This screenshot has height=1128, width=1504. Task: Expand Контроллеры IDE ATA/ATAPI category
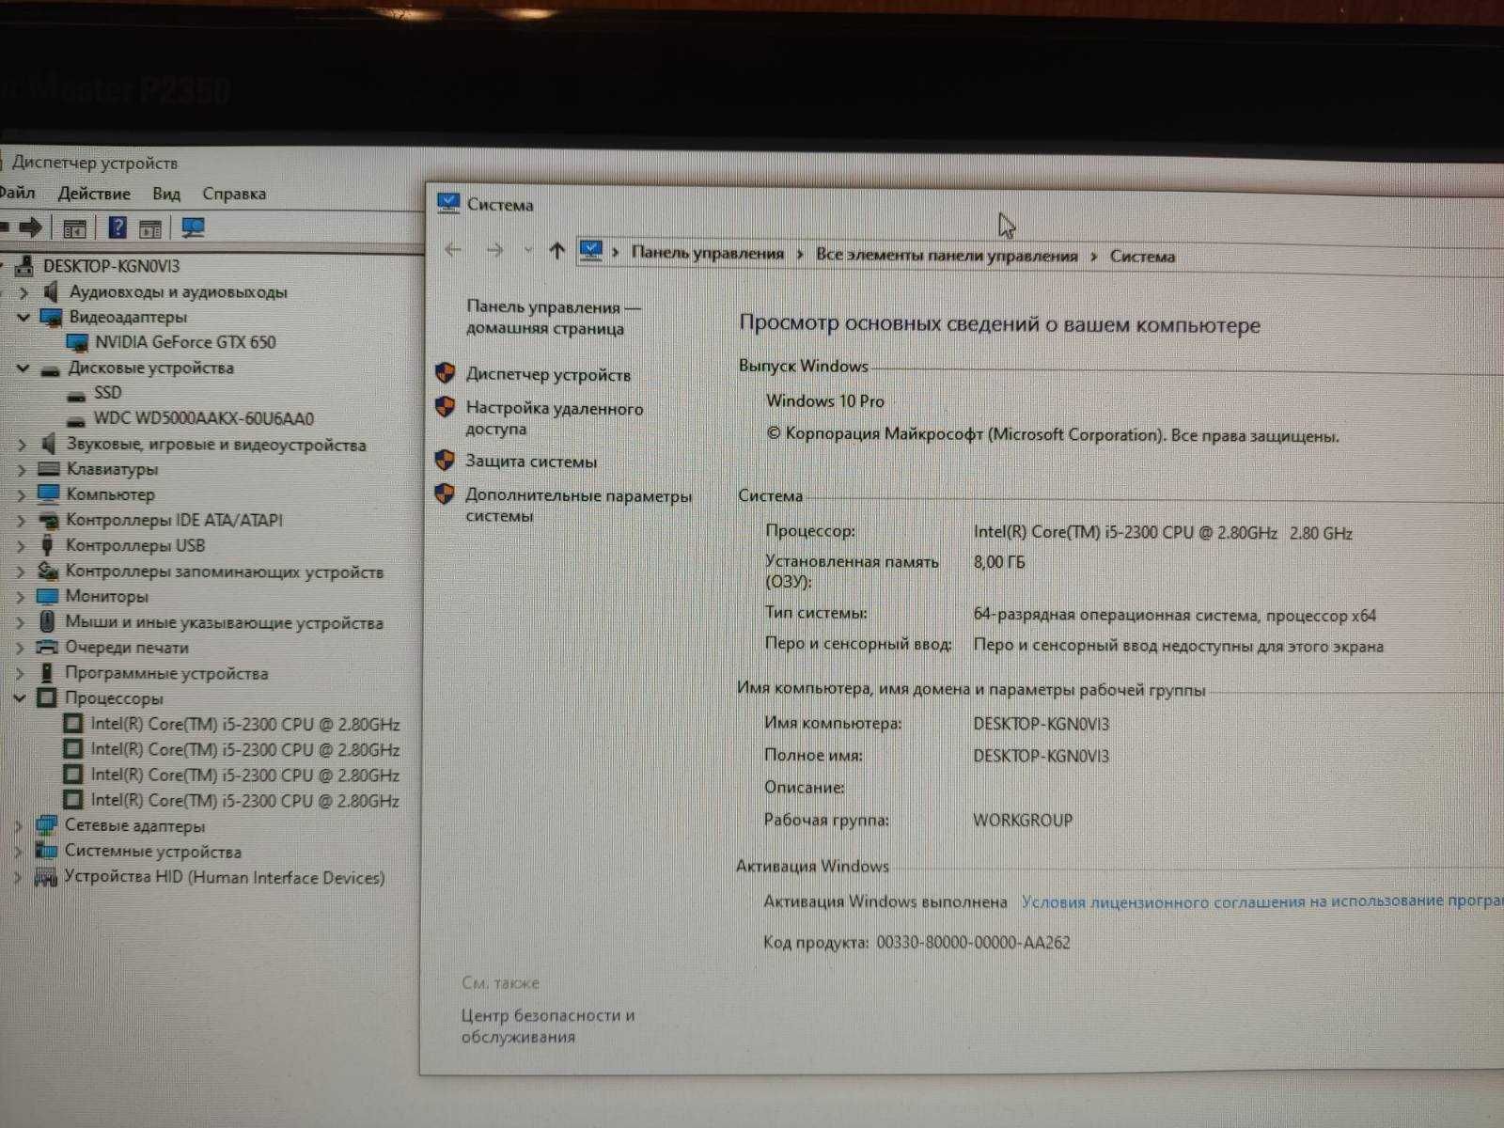(x=23, y=520)
